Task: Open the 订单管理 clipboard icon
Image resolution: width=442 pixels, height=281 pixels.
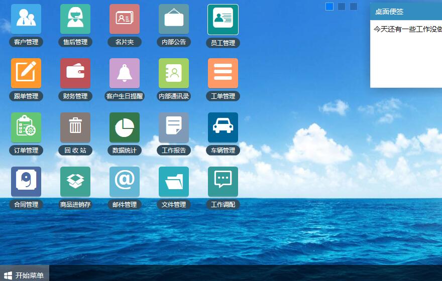Action: (x=26, y=127)
